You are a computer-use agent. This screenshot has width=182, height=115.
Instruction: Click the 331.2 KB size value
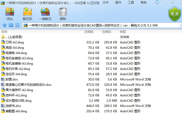tap(93, 42)
